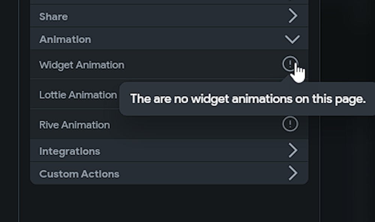The image size is (375, 222).
Task: Open the Custom Actions section label
Action: (79, 174)
